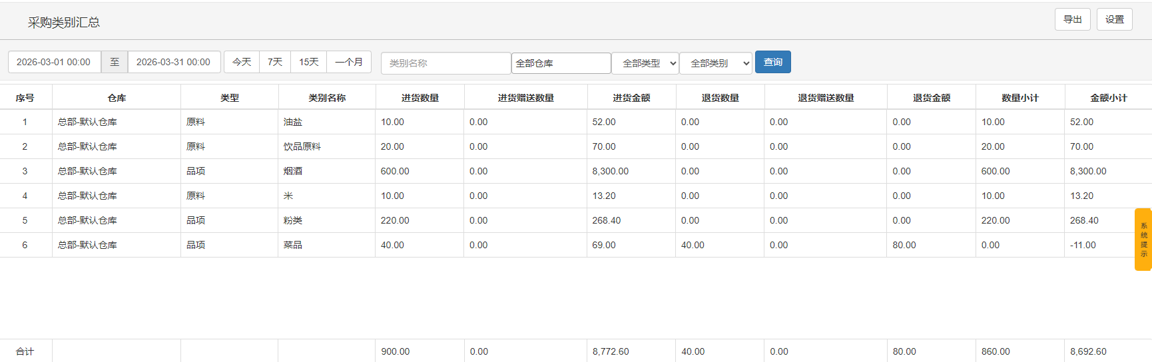Viewport: 1152px width, 362px height.
Task: Open the end date field 2026-03-31
Action: pyautogui.click(x=174, y=62)
